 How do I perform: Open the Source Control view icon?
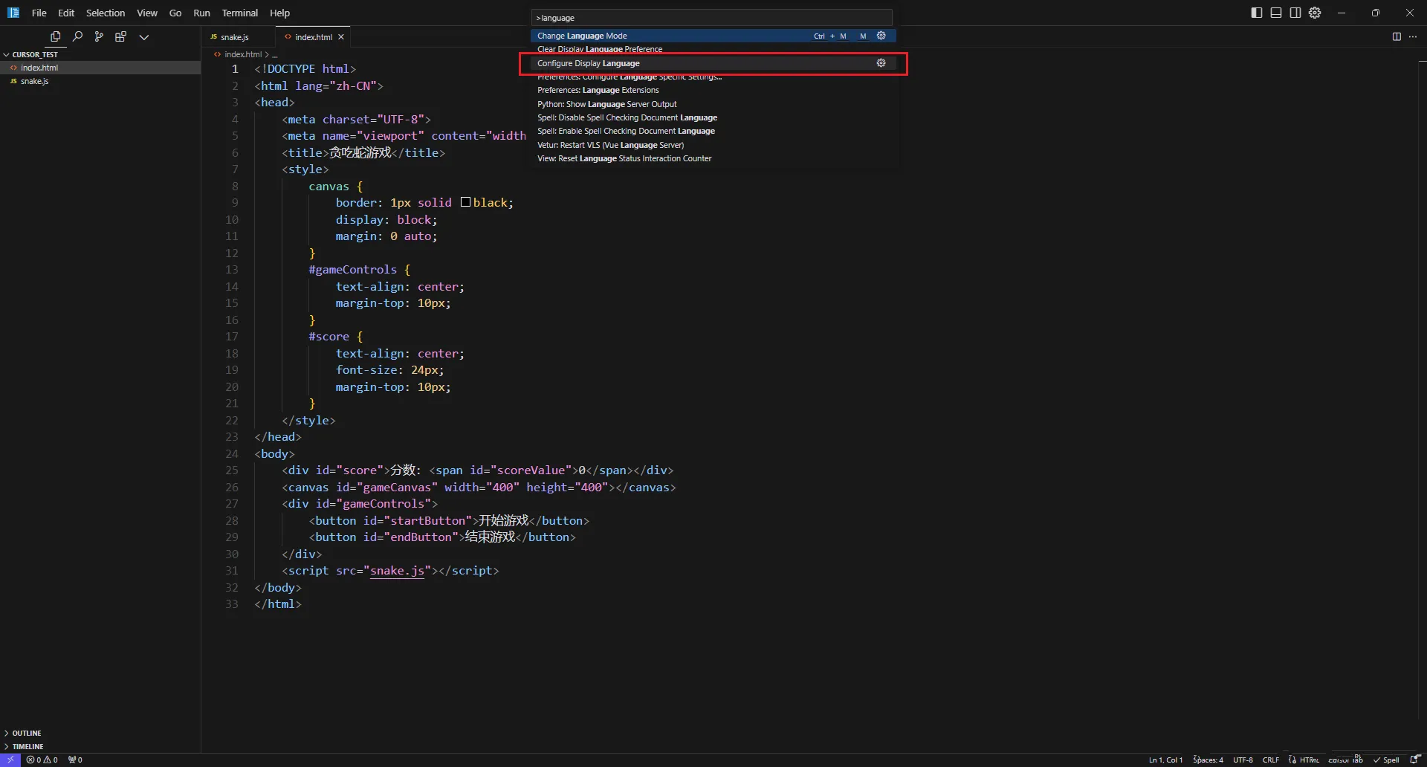pos(99,36)
